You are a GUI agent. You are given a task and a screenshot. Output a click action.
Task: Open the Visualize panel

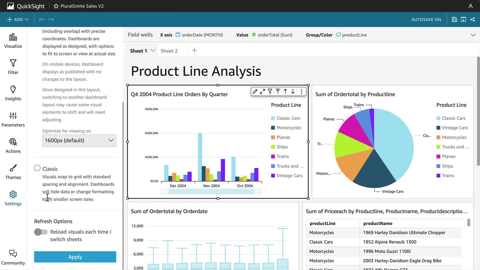coord(13,41)
